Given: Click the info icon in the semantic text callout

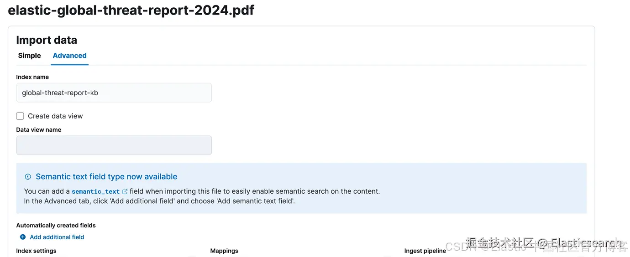Looking at the screenshot, I should 28,177.
